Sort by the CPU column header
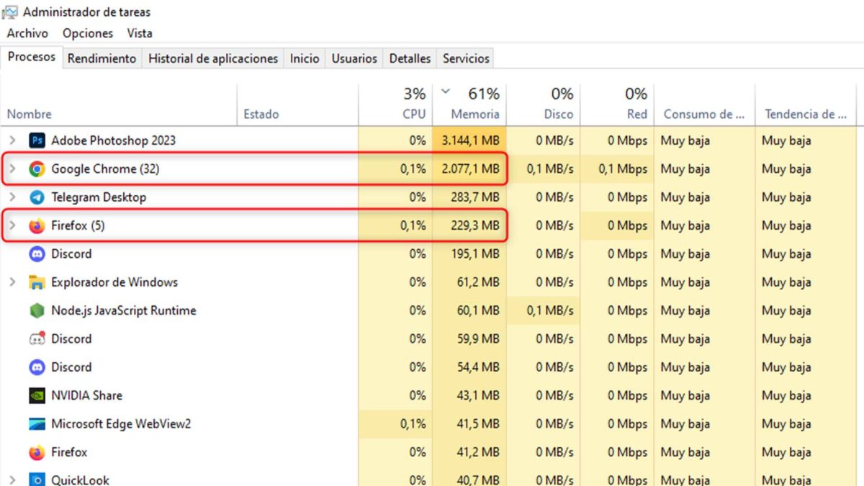The width and height of the screenshot is (864, 486). (395, 105)
